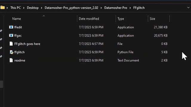Select the readme file name

point(20,60)
